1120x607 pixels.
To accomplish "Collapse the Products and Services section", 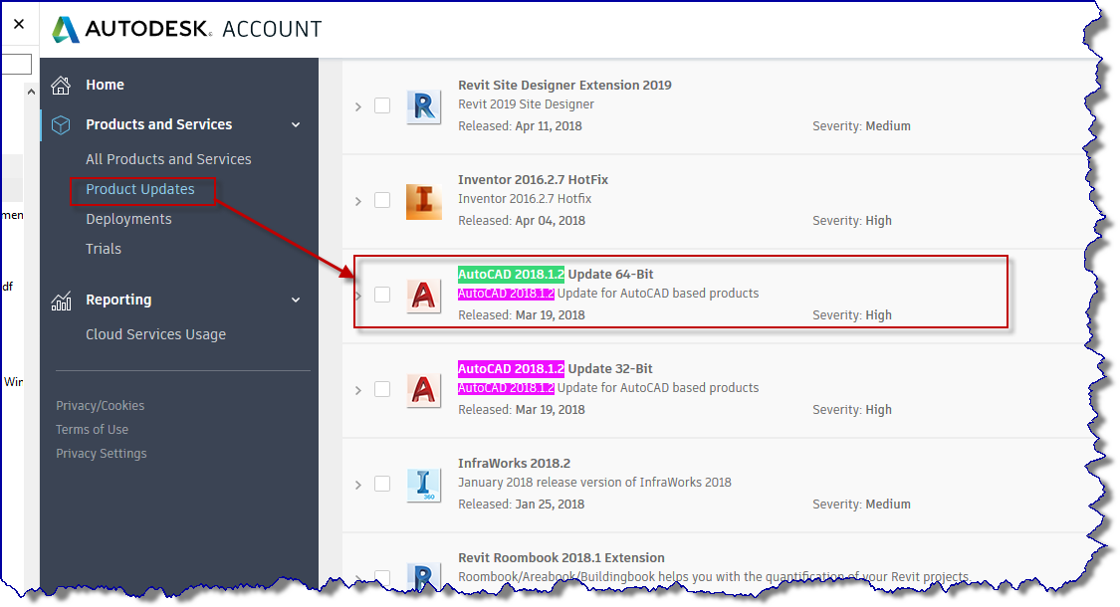I will [295, 123].
